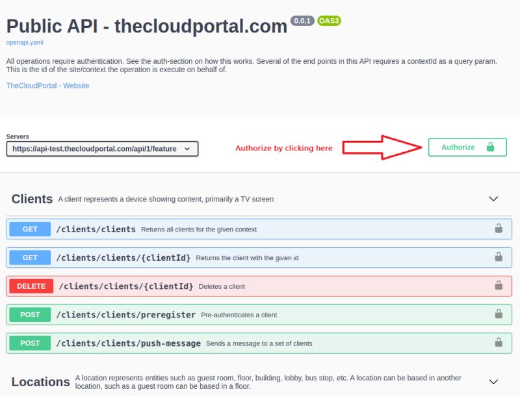Click the lock icon inside the Authorize button

point(492,147)
